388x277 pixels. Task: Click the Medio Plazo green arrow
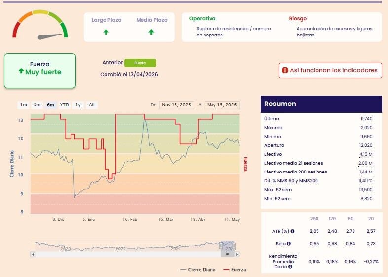[x=151, y=32]
